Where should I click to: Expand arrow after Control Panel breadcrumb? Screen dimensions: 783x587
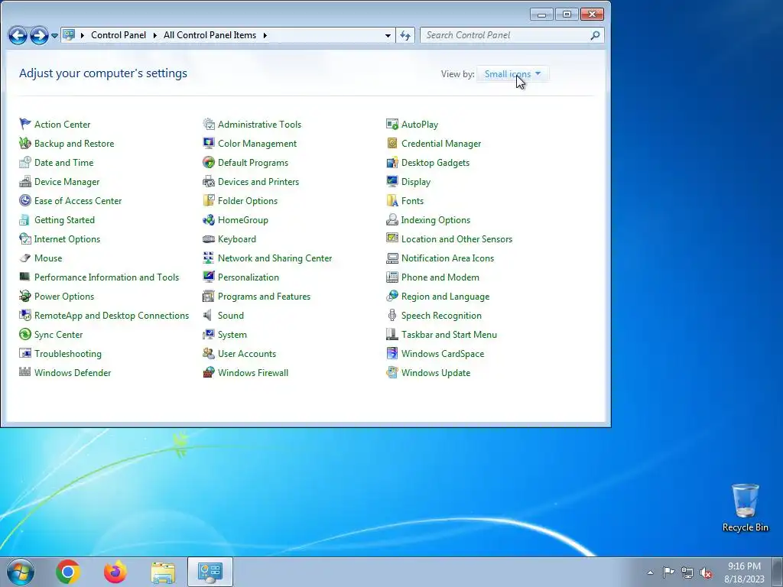pyautogui.click(x=154, y=35)
